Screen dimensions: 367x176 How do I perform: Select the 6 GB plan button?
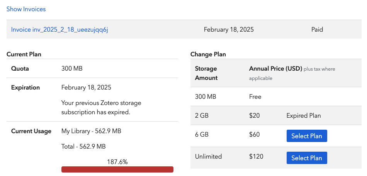306,136
